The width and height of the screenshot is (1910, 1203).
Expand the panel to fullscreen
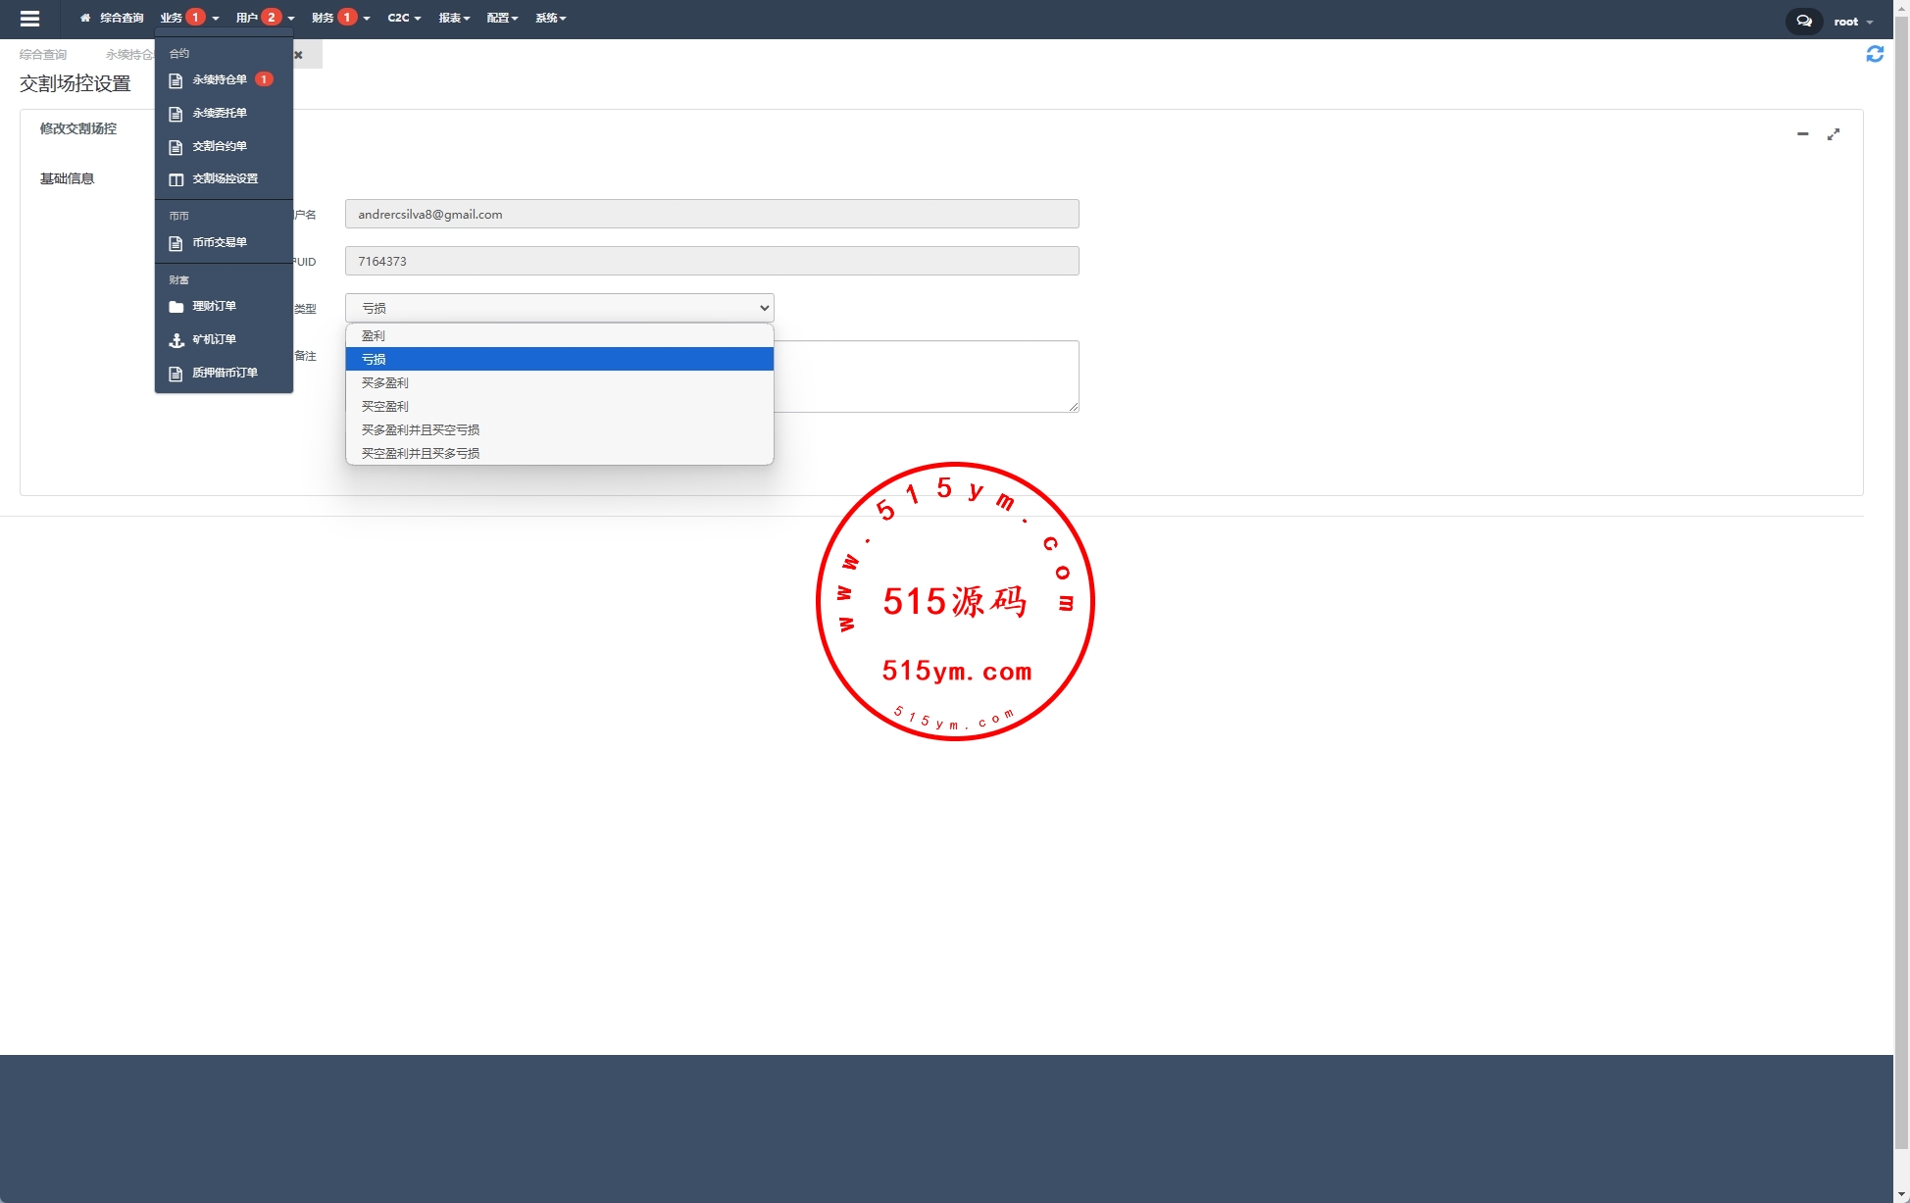[1833, 134]
